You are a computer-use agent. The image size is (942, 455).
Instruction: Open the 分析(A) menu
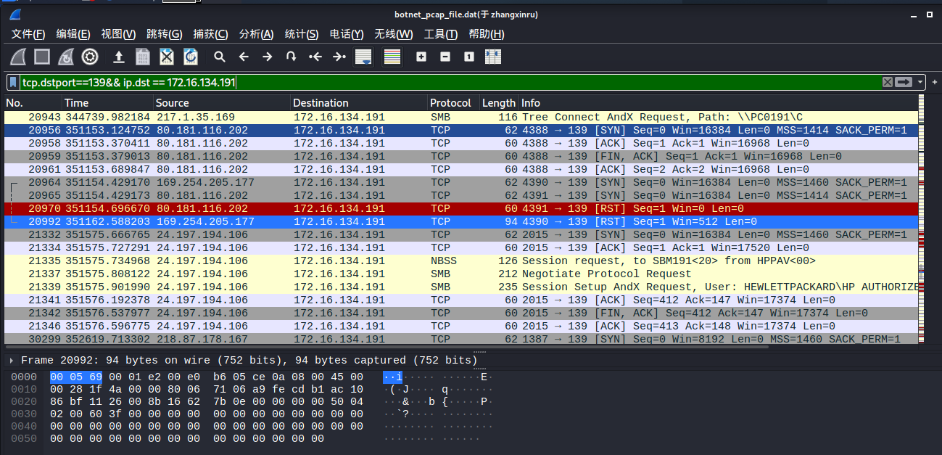coord(256,34)
